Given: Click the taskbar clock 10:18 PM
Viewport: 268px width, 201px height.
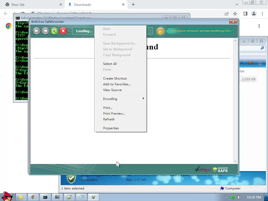Looking at the screenshot, I should (254, 197).
